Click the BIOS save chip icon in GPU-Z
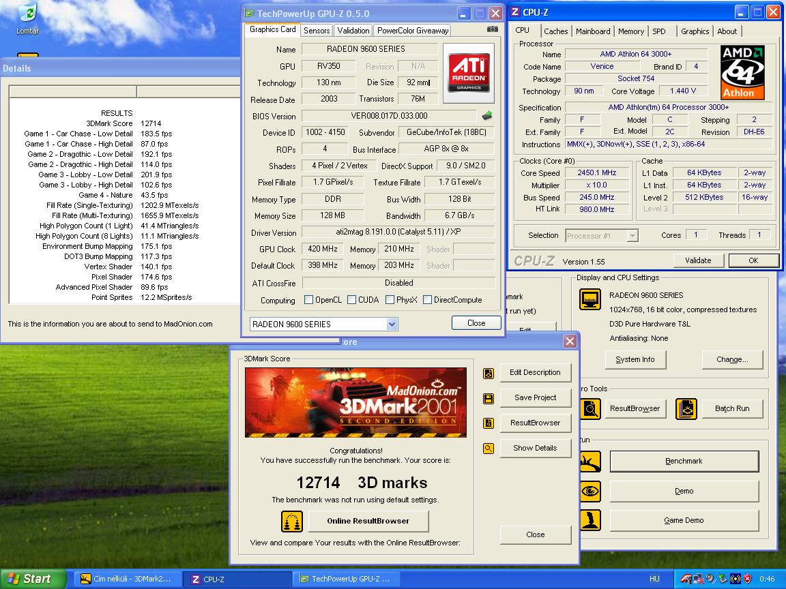 pos(486,116)
